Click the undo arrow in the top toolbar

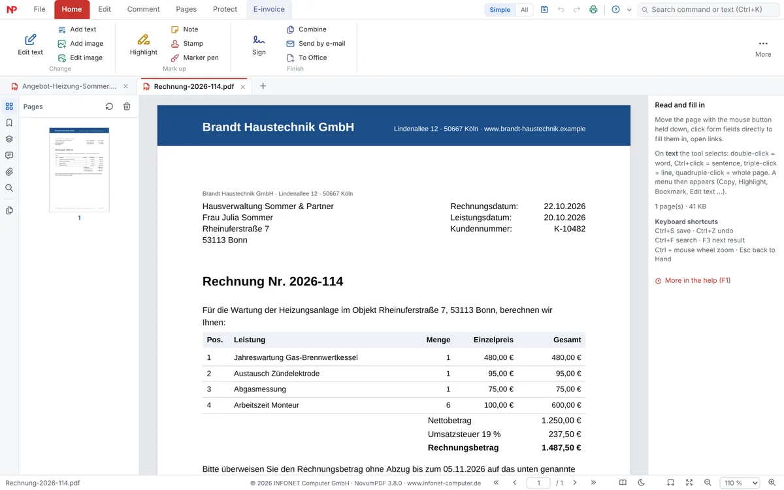561,10
